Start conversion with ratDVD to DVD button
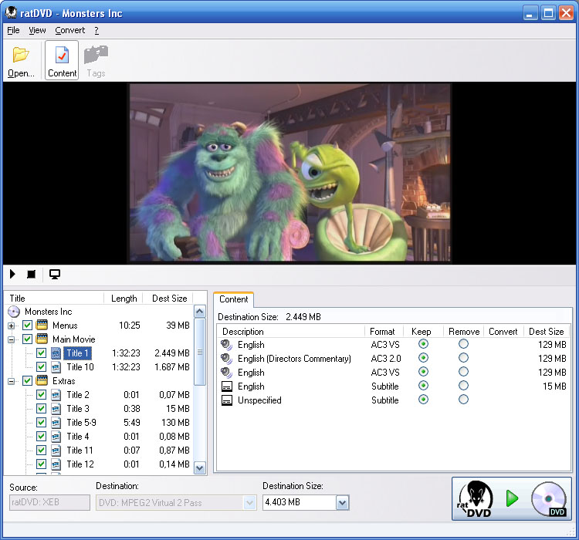This screenshot has width=579, height=540. click(x=511, y=498)
